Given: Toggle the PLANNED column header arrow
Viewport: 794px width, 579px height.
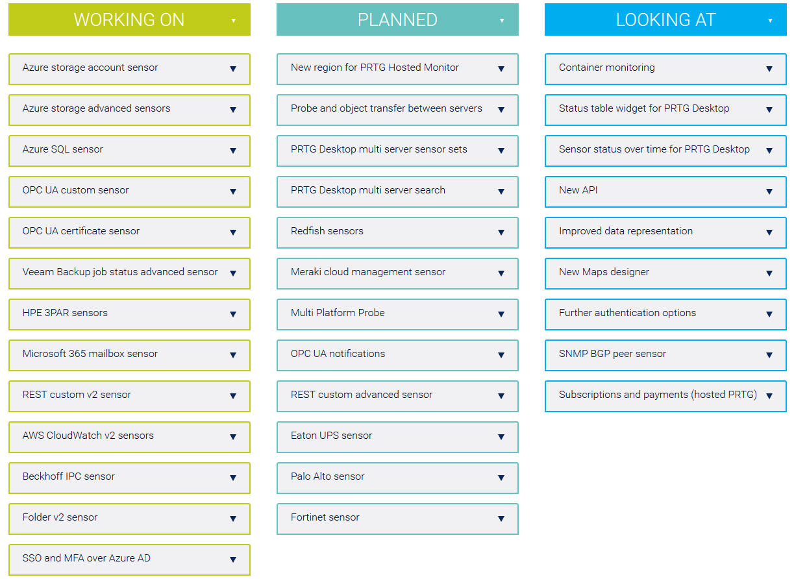Looking at the screenshot, I should click(502, 20).
